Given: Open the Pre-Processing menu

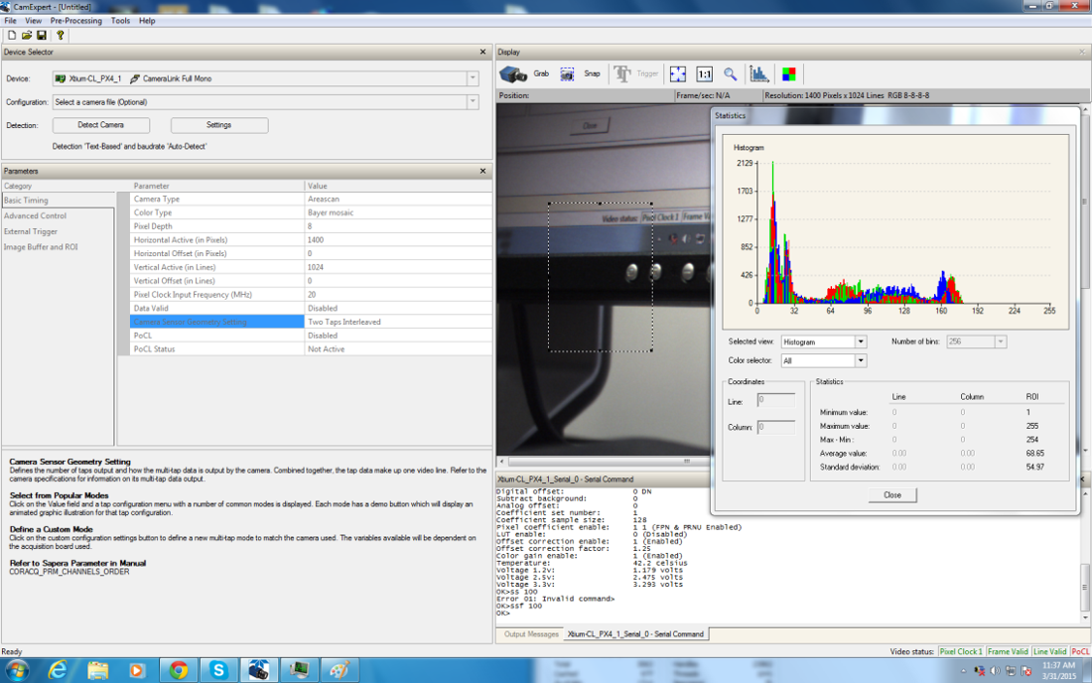Looking at the screenshot, I should click(75, 20).
